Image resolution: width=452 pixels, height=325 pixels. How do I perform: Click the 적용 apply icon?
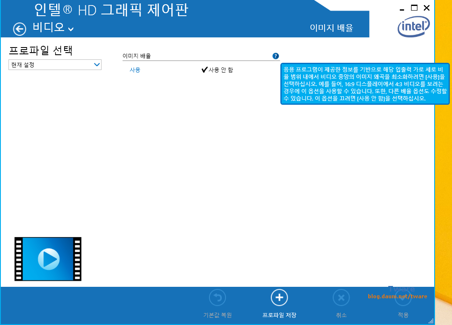[x=403, y=298]
